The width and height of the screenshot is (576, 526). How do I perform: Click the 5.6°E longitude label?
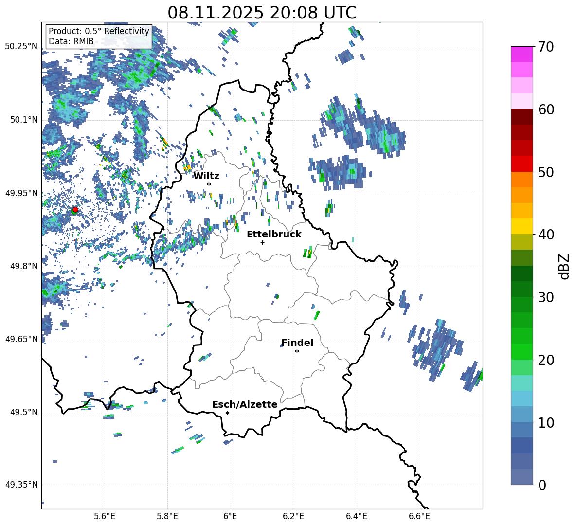click(x=105, y=517)
